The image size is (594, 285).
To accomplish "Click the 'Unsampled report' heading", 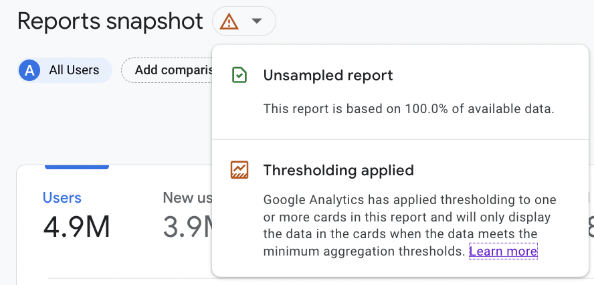I will pyautogui.click(x=328, y=76).
